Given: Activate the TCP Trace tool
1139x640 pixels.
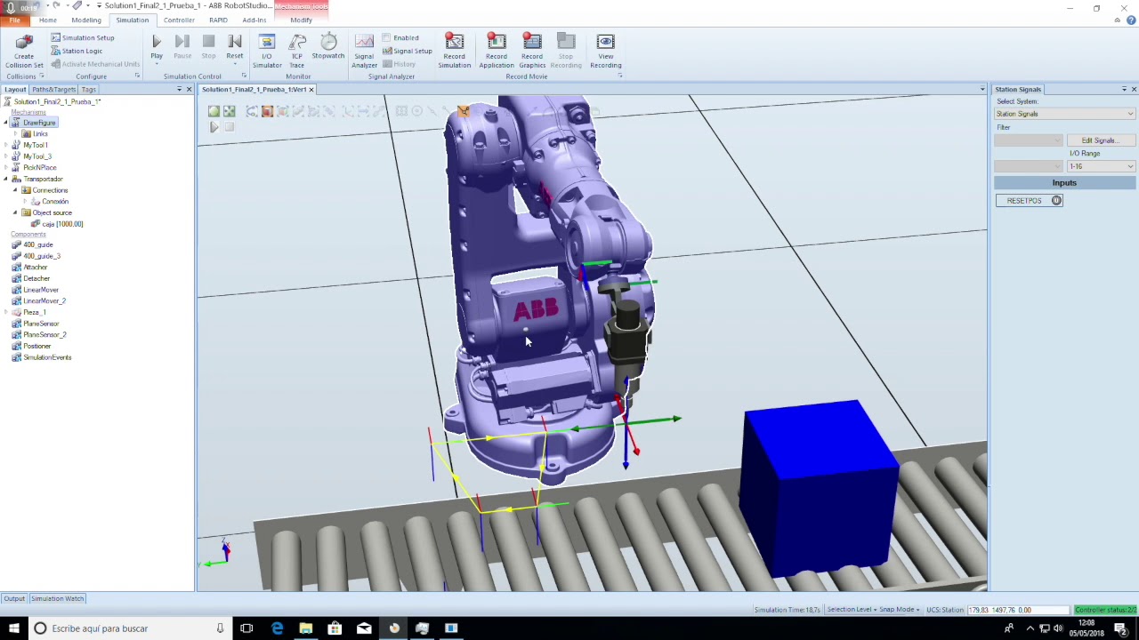Looking at the screenshot, I should [297, 52].
